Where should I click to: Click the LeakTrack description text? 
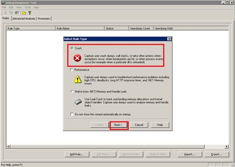pyautogui.click(x=126, y=102)
